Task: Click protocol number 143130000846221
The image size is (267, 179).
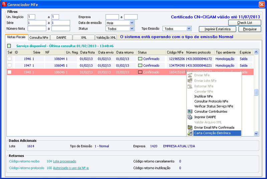Action: (199, 65)
